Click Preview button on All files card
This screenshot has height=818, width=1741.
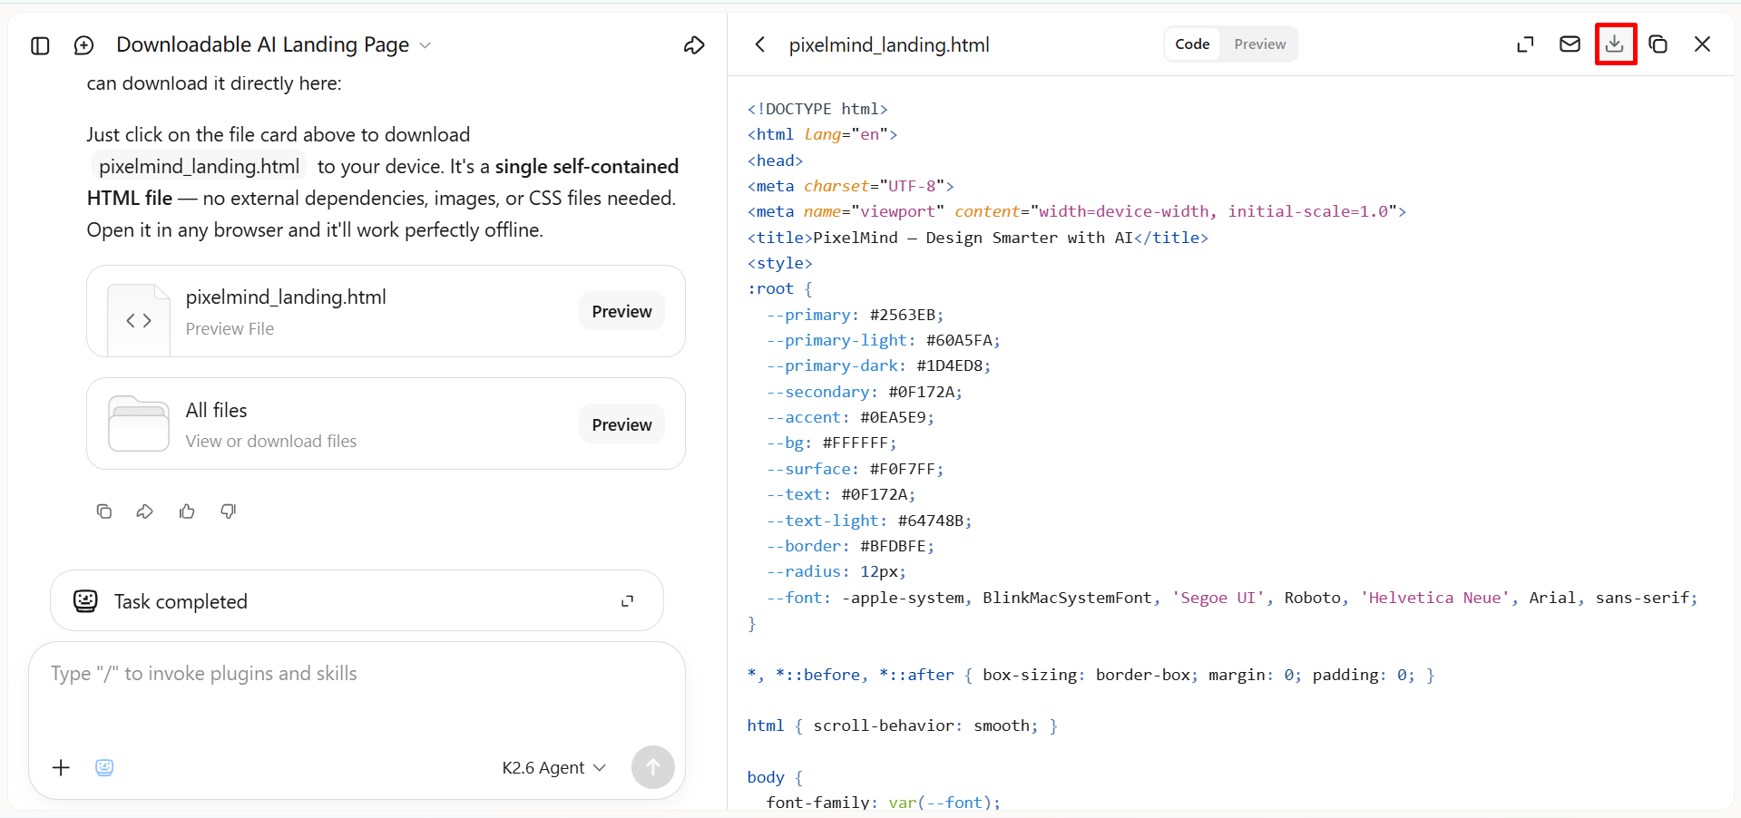click(x=621, y=424)
